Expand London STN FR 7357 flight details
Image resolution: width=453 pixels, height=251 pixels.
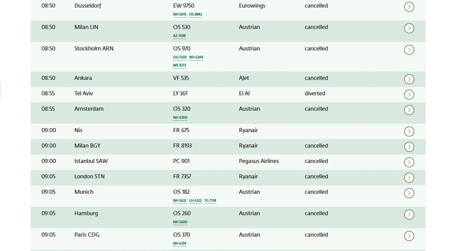pyautogui.click(x=409, y=178)
